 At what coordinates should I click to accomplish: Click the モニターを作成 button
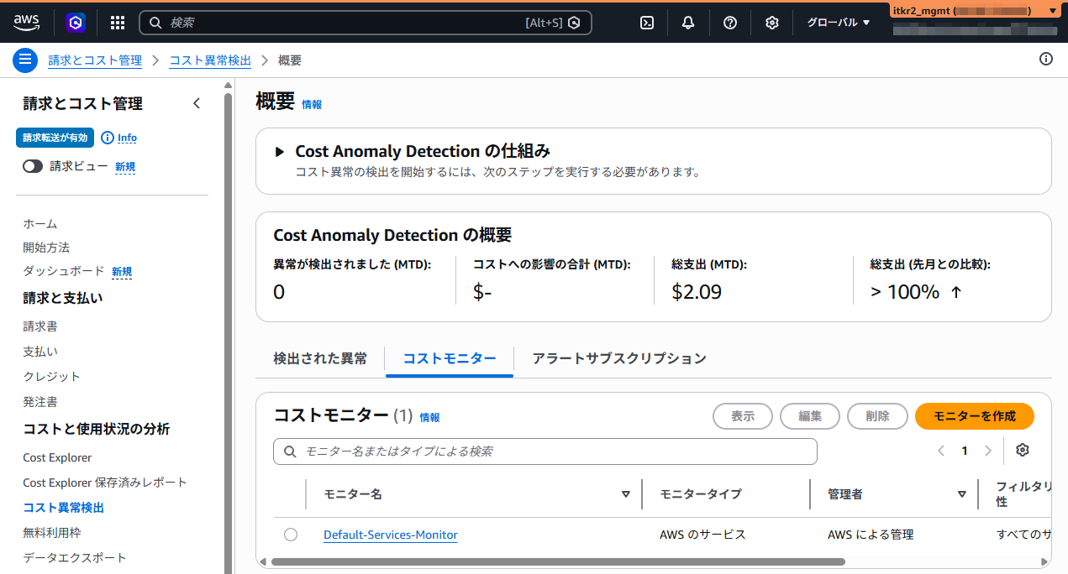tap(975, 416)
